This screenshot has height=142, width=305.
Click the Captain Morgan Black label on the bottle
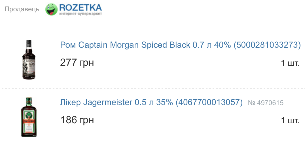29,66
